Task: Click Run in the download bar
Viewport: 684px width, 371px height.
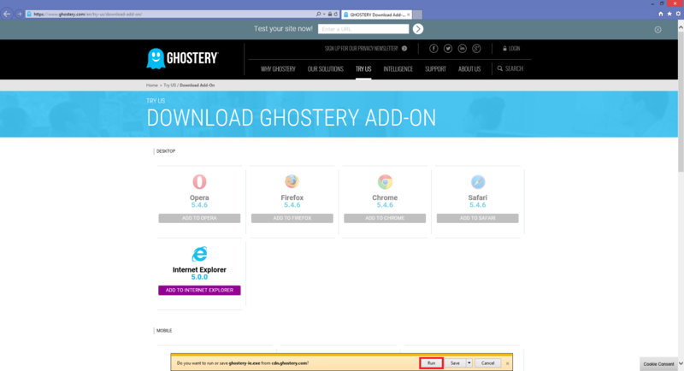Action: click(x=431, y=363)
